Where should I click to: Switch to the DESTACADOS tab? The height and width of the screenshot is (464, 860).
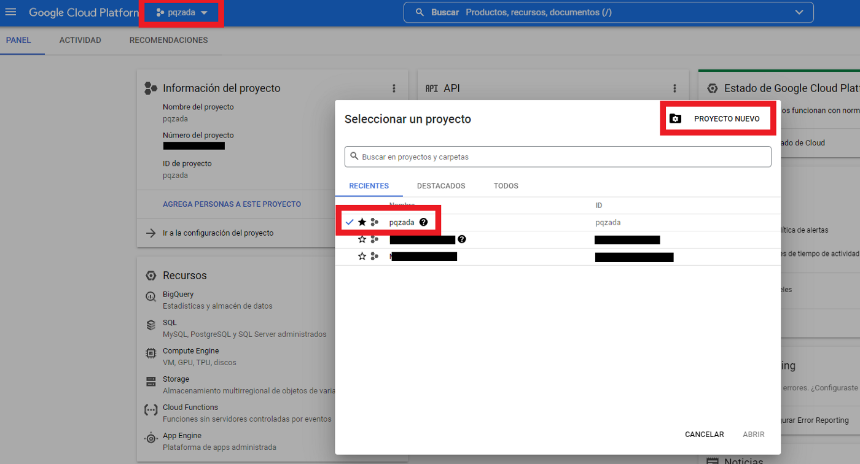point(441,185)
